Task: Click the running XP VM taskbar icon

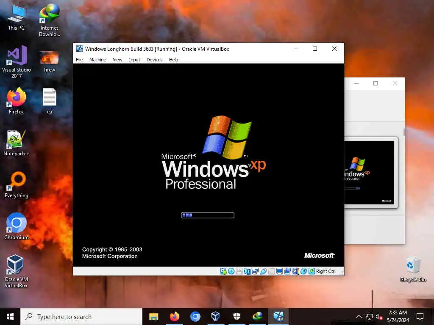Action: coord(278,317)
